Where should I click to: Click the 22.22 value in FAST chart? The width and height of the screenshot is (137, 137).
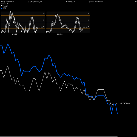coord(41,27)
